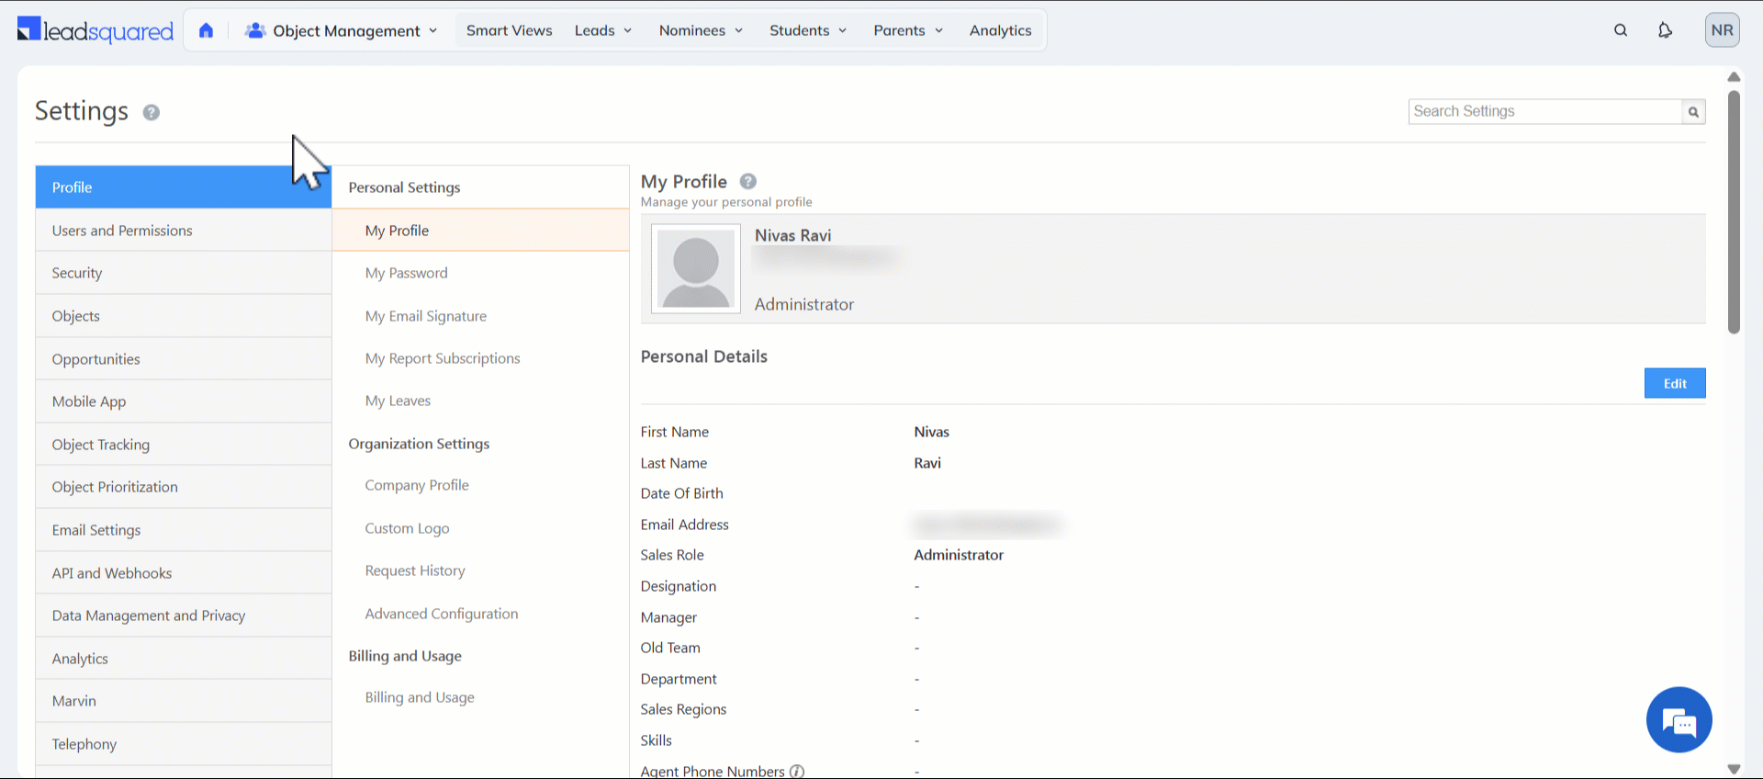Image resolution: width=1763 pixels, height=779 pixels.
Task: Open the My Password settings link
Action: point(406,273)
